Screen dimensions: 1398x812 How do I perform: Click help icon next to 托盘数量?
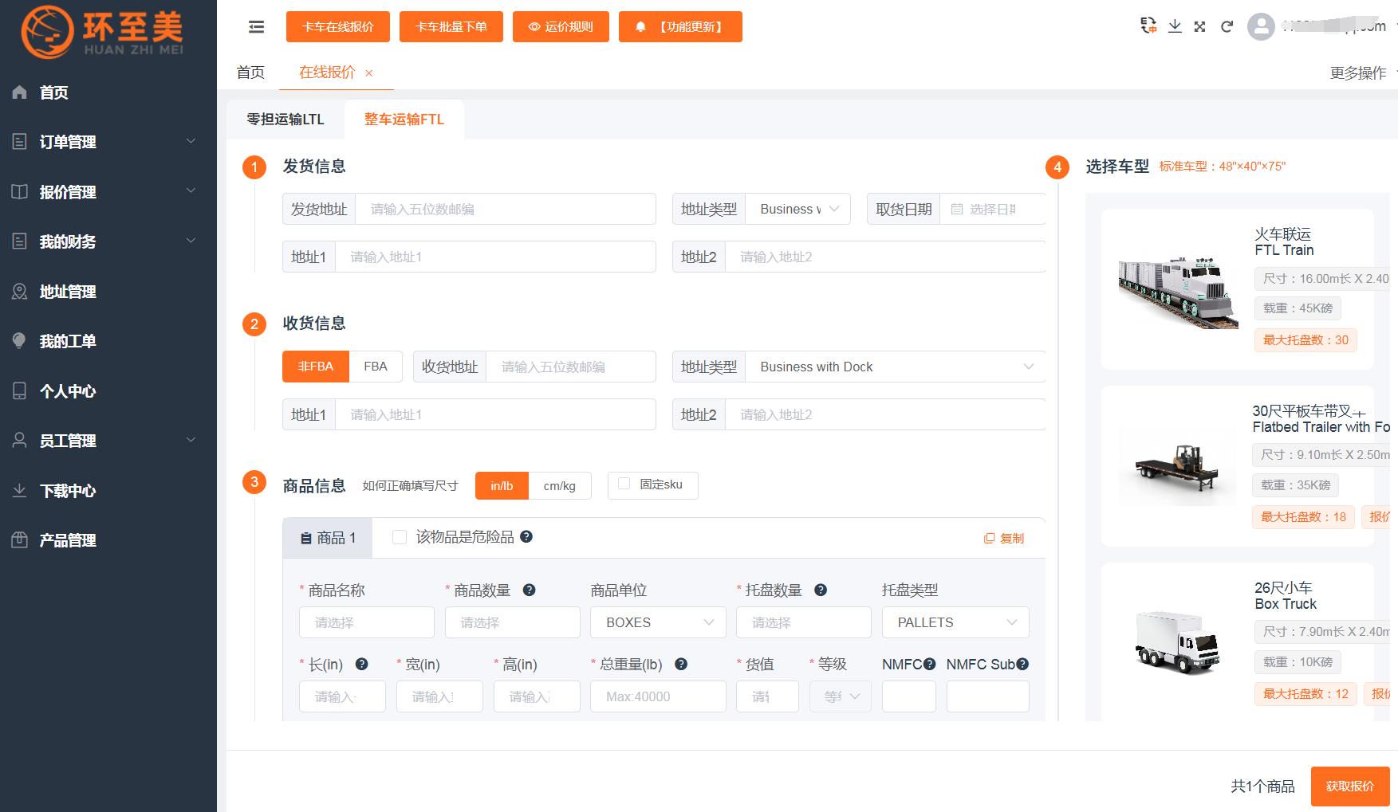tap(821, 590)
